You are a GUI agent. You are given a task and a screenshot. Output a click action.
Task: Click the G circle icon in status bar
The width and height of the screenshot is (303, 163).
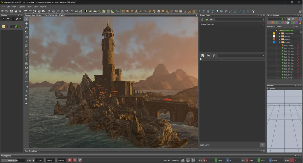(188, 160)
